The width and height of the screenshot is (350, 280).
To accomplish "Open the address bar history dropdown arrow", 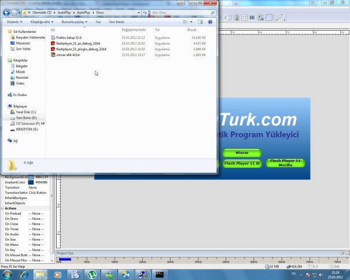I will pyautogui.click(x=139, y=13).
